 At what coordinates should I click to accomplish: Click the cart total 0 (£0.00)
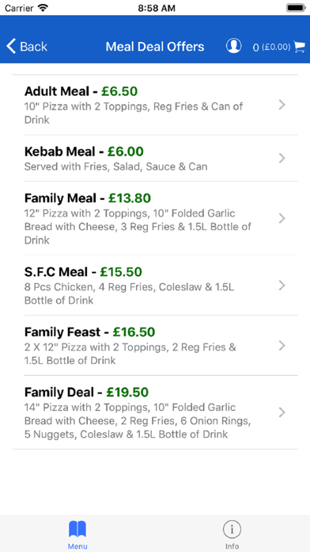click(x=272, y=47)
